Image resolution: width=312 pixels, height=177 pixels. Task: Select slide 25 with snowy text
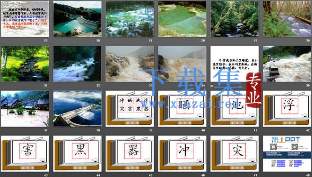tap(25, 19)
